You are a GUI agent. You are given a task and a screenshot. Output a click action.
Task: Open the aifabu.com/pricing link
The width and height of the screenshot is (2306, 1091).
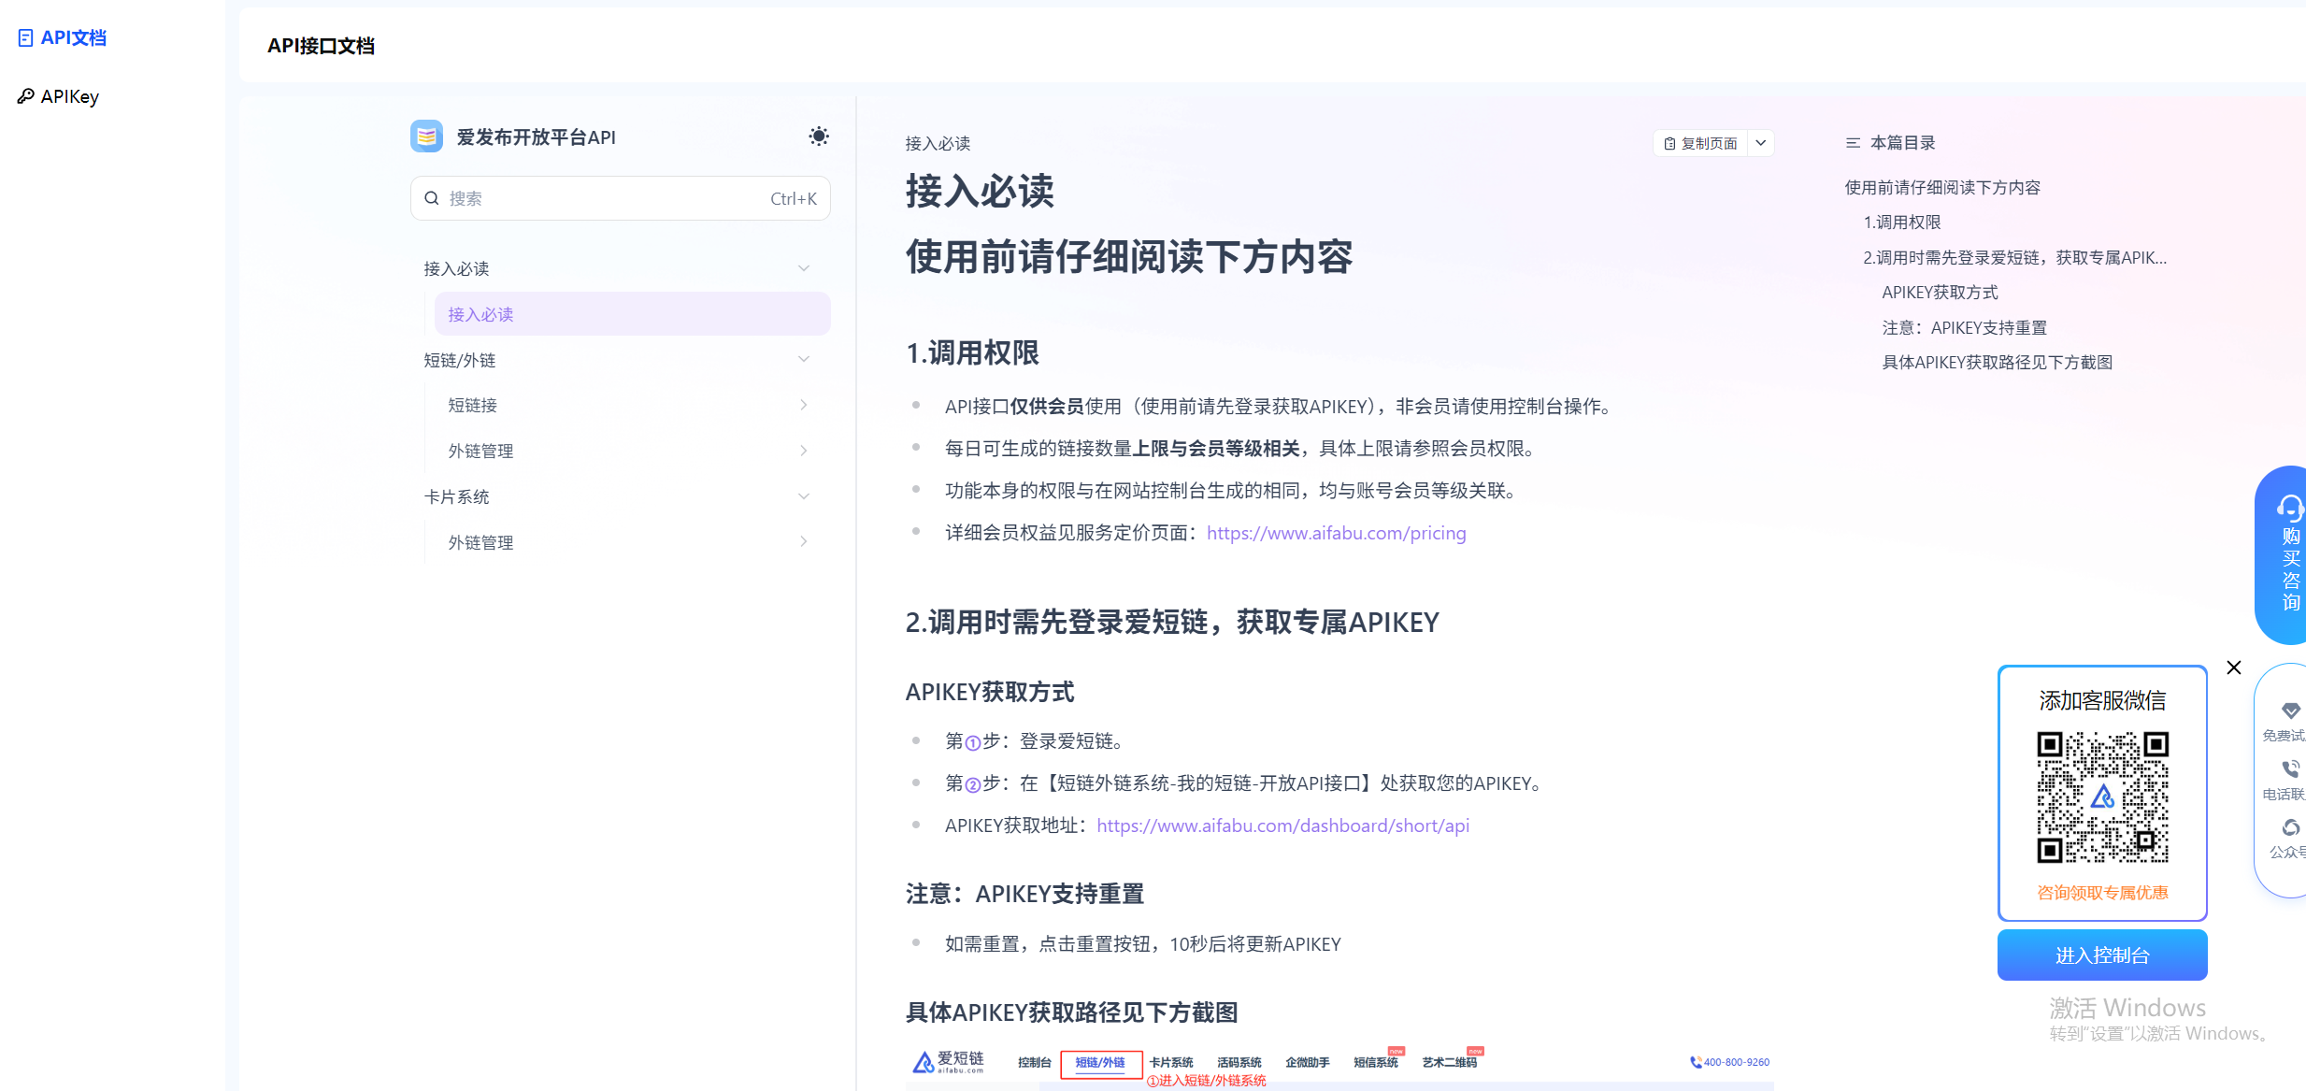pos(1336,533)
